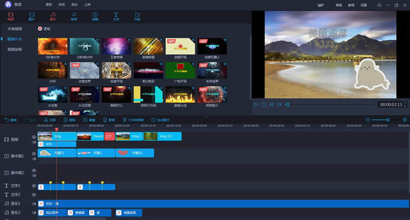Click the text-to-speech (文字转语音) tool
Screen dimensions: 410x220
pyautogui.click(x=133, y=120)
